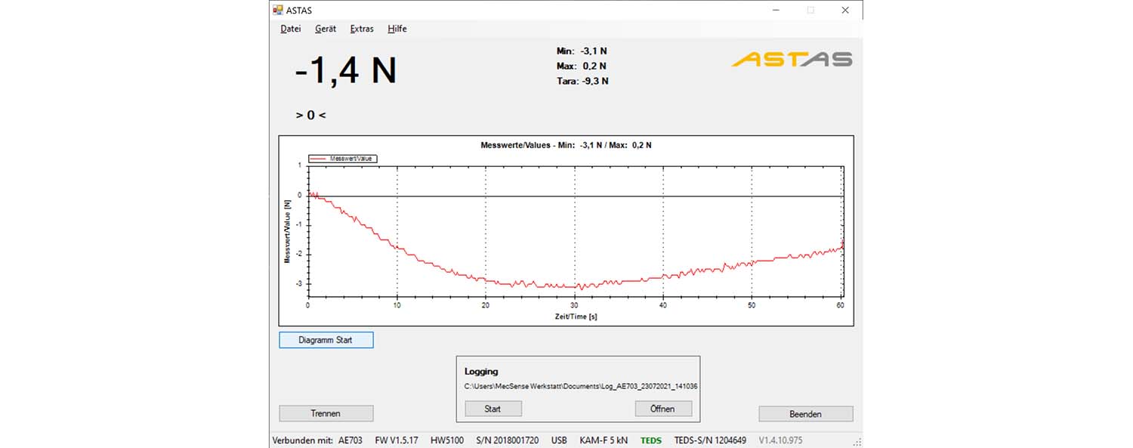This screenshot has width=1133, height=448.
Task: Click the resize grip in status bar corner
Action: coord(857,443)
